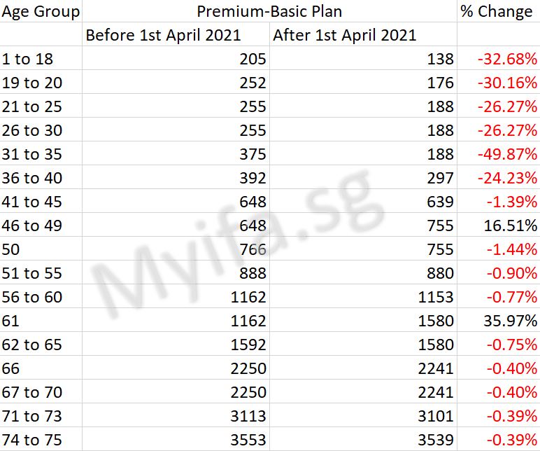Click the cell showing 3539
Viewport: 540px width, 451px height.
click(x=436, y=440)
